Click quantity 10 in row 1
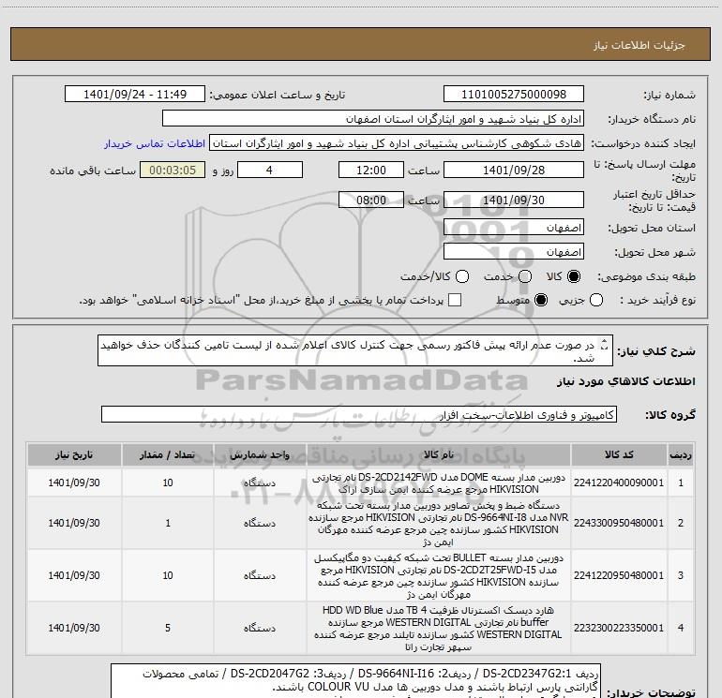 coord(168,483)
